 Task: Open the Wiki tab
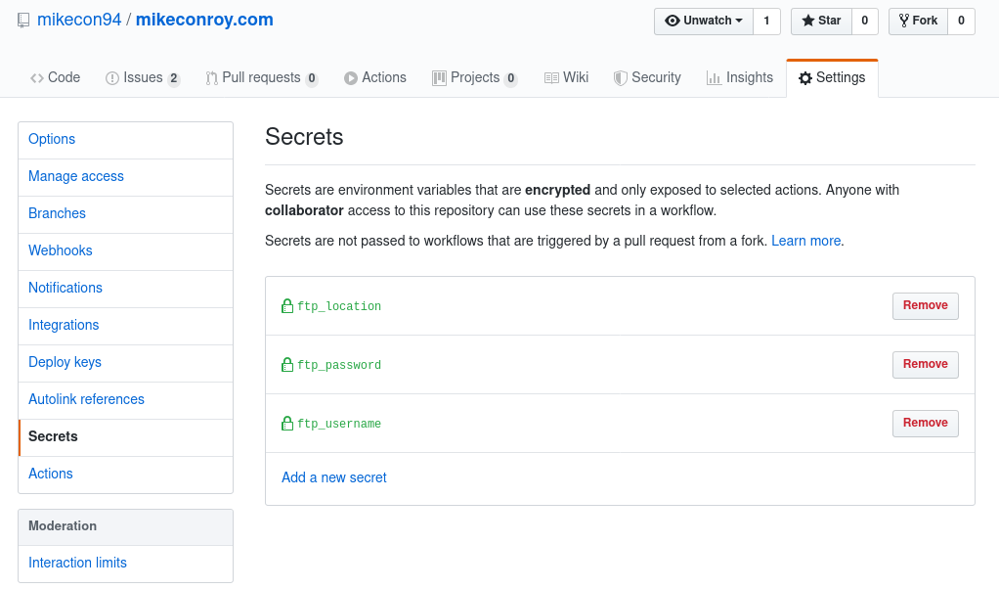coord(566,77)
